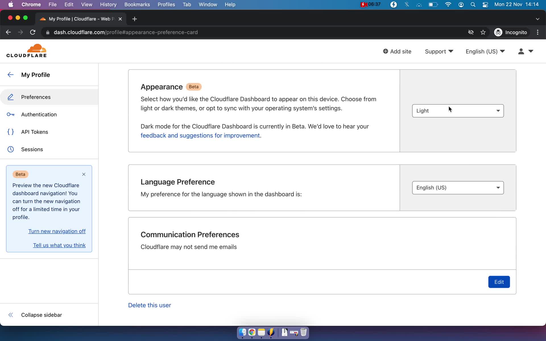The height and width of the screenshot is (341, 546).
Task: Click the Preferences sidebar icon
Action: tap(11, 97)
